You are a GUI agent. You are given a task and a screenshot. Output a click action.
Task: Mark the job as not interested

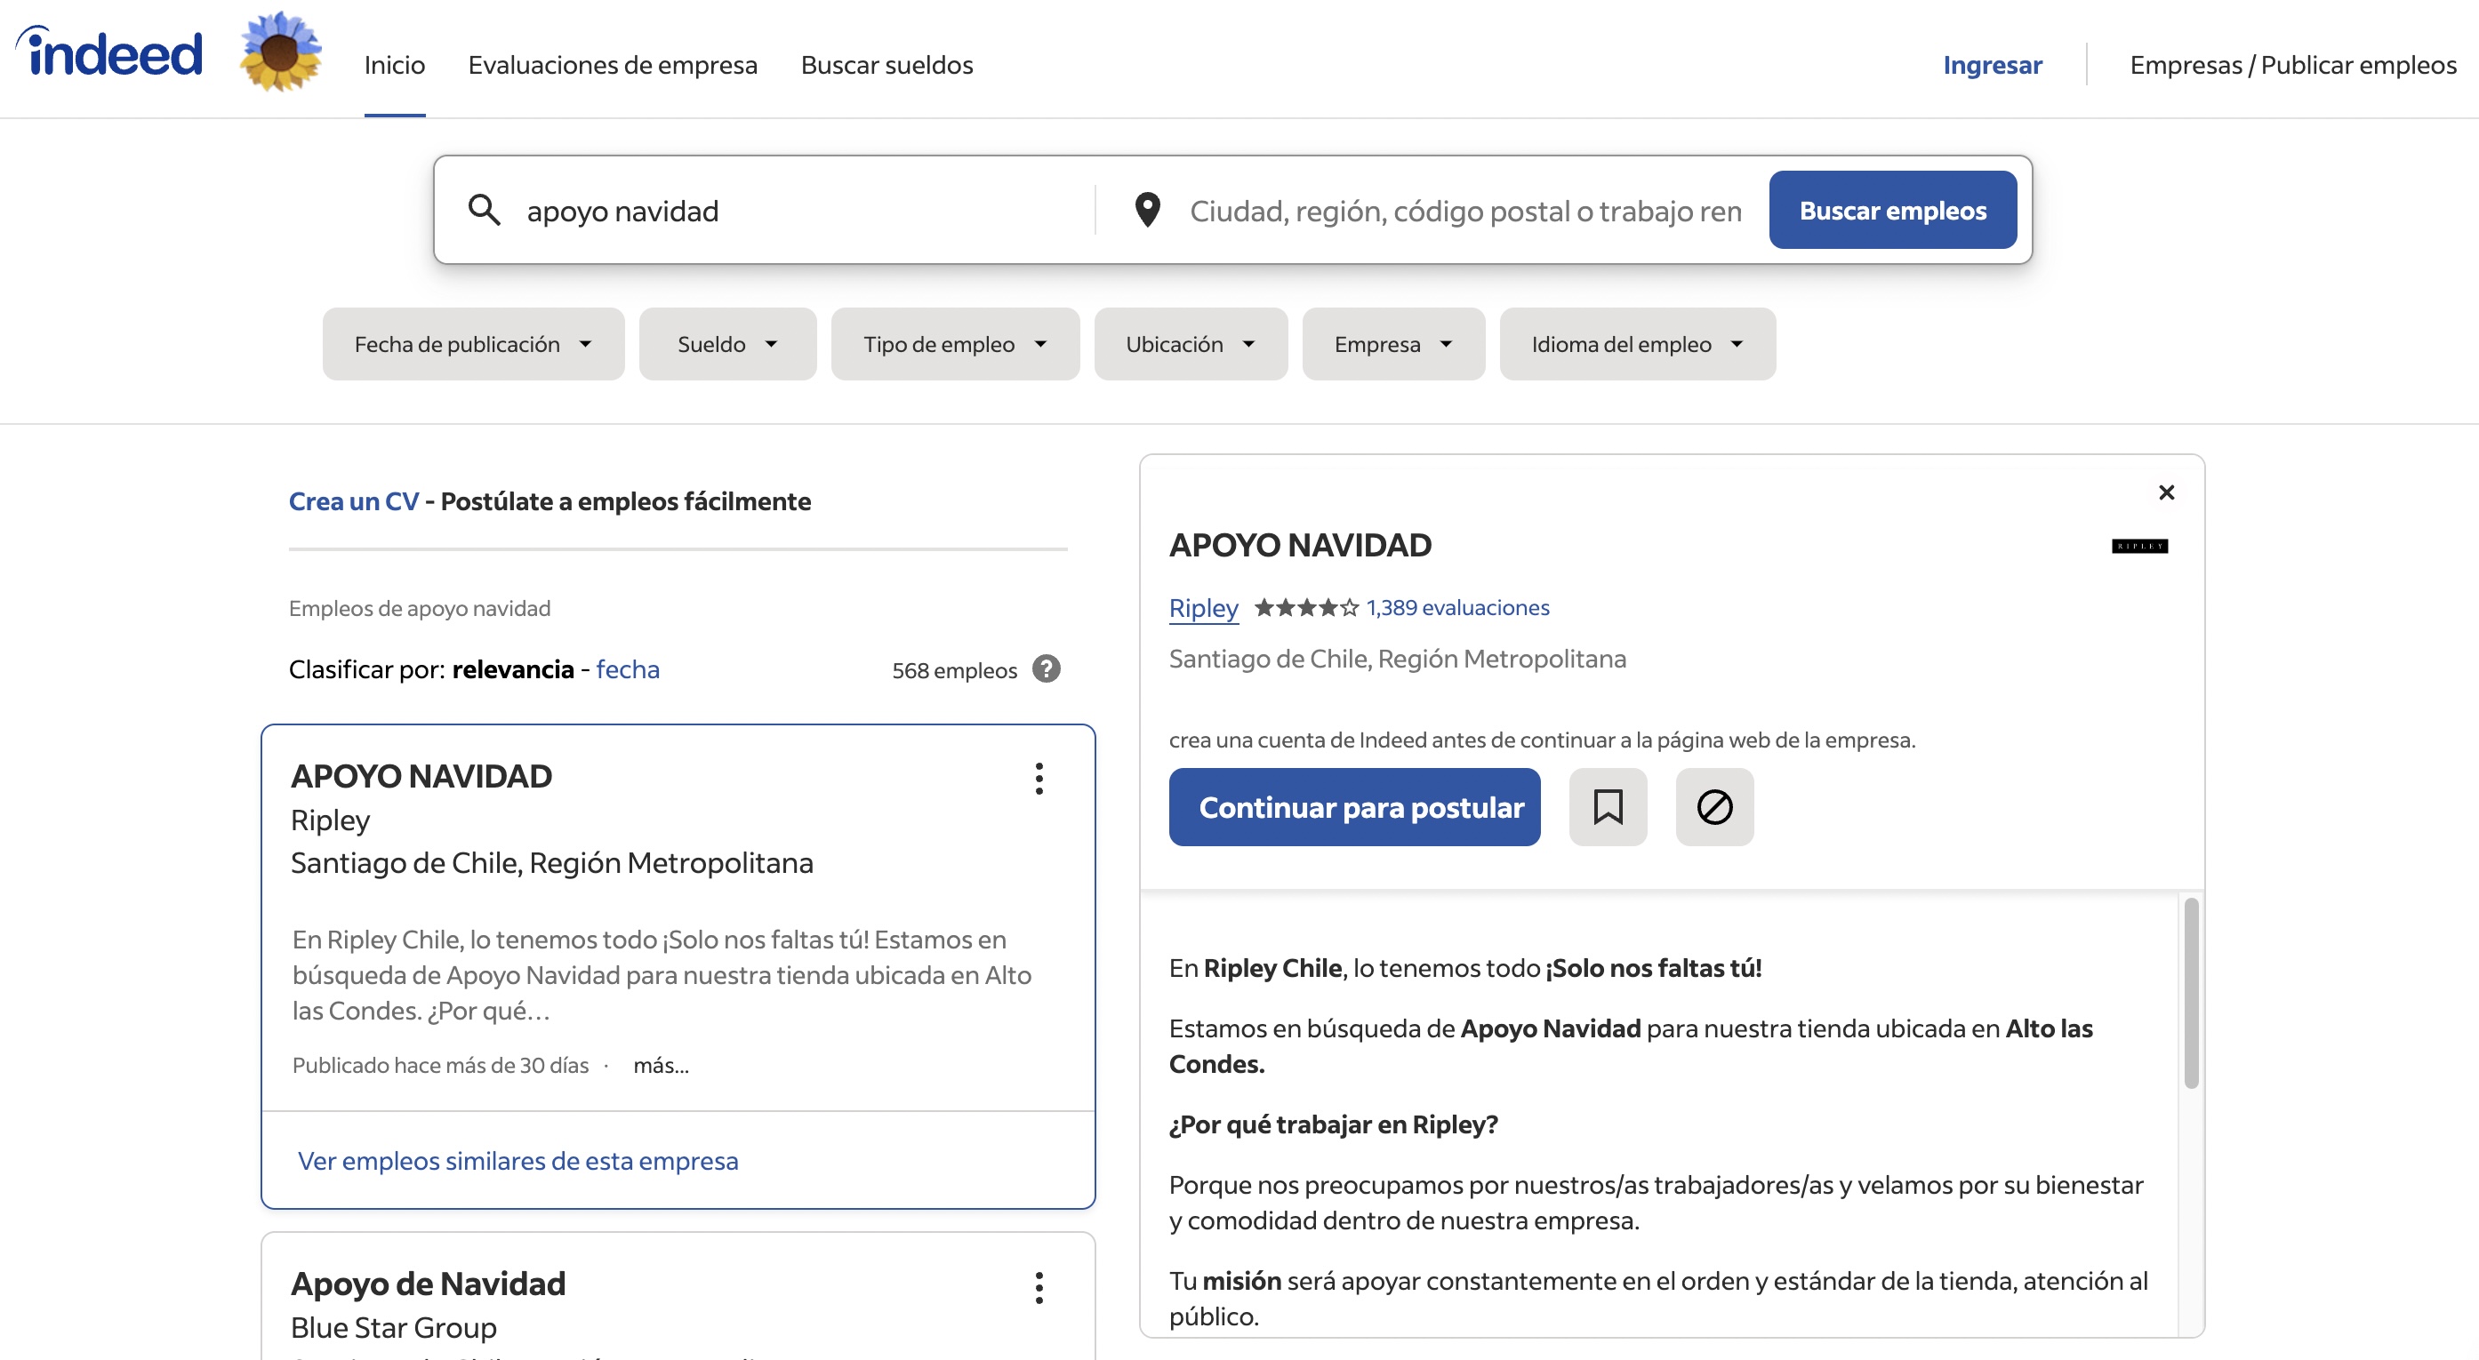point(1714,807)
